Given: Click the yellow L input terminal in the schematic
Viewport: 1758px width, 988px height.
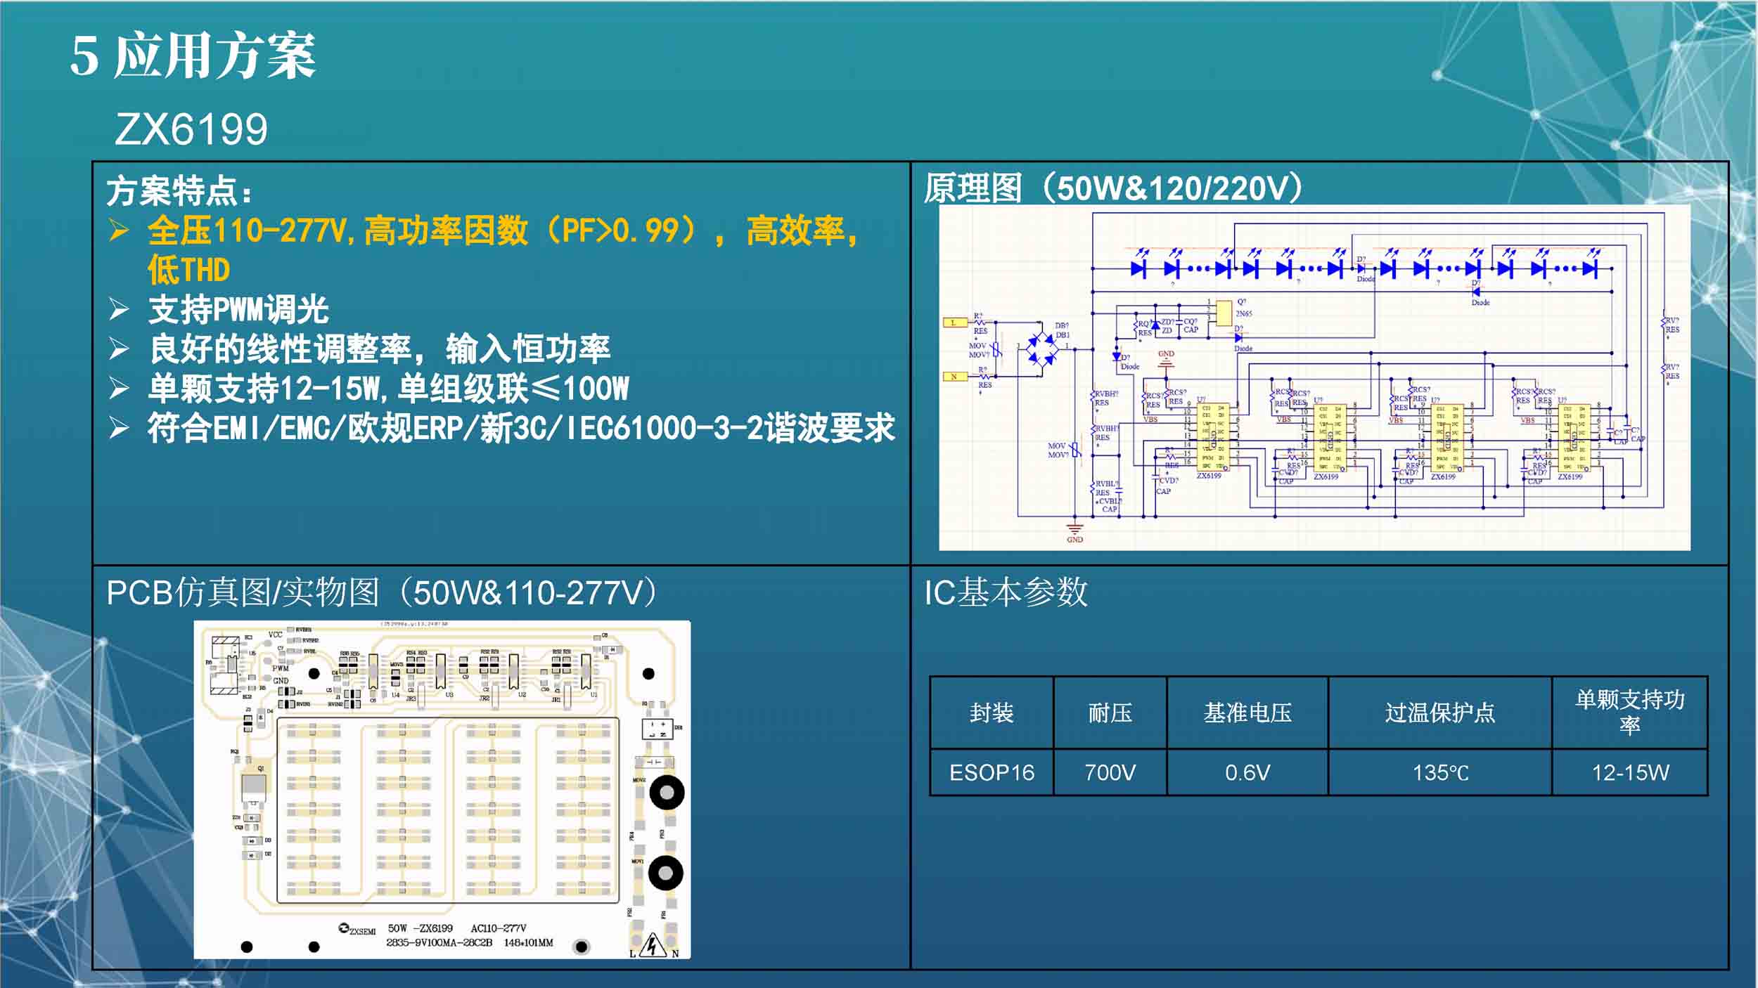Looking at the screenshot, I should point(954,323).
